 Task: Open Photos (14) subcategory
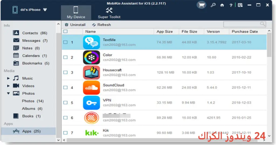pyautogui.click(x=33, y=101)
